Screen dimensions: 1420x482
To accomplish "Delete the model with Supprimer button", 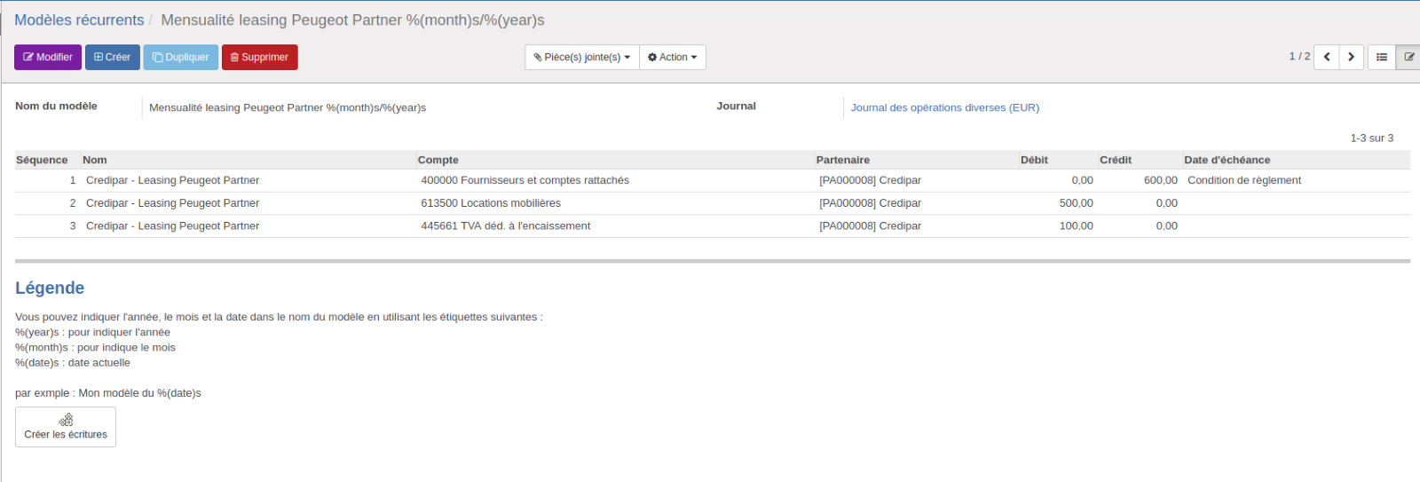I will click(x=259, y=57).
